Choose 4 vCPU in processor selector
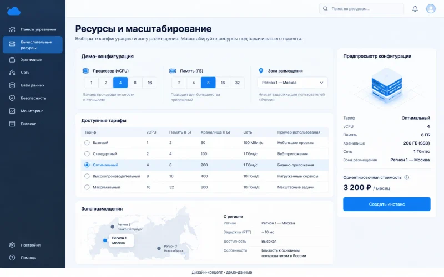Screen dimensions: 444x277 click(x=120, y=83)
